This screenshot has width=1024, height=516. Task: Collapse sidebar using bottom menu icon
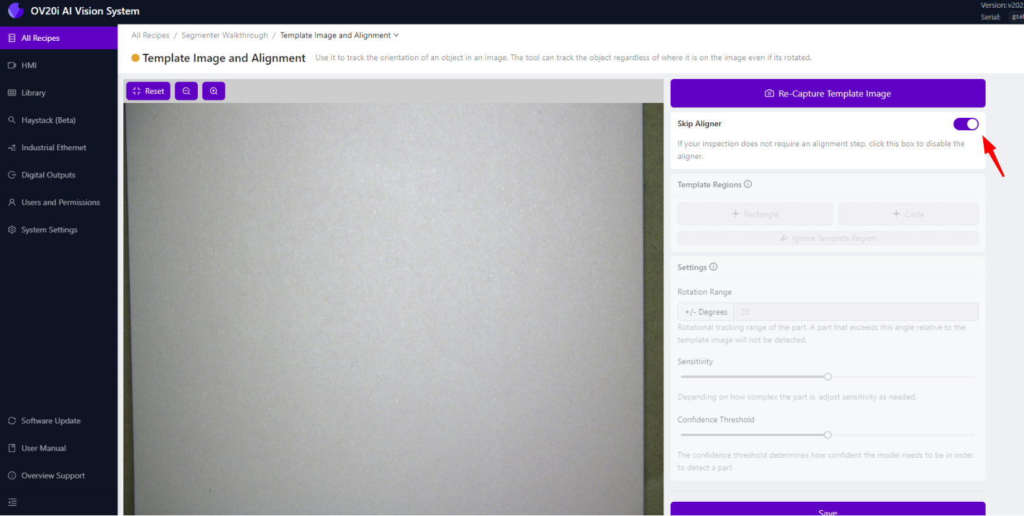click(12, 502)
